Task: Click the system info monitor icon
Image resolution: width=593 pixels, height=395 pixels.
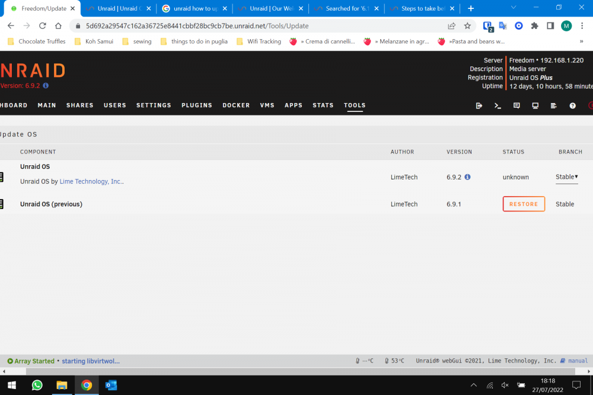Action: pos(535,106)
